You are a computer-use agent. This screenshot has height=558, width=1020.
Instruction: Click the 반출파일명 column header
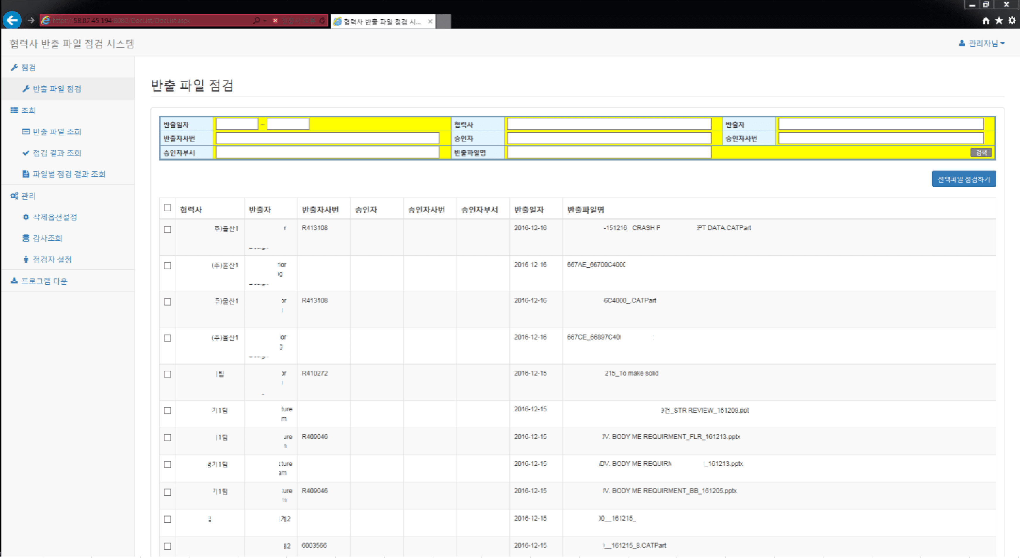point(586,210)
